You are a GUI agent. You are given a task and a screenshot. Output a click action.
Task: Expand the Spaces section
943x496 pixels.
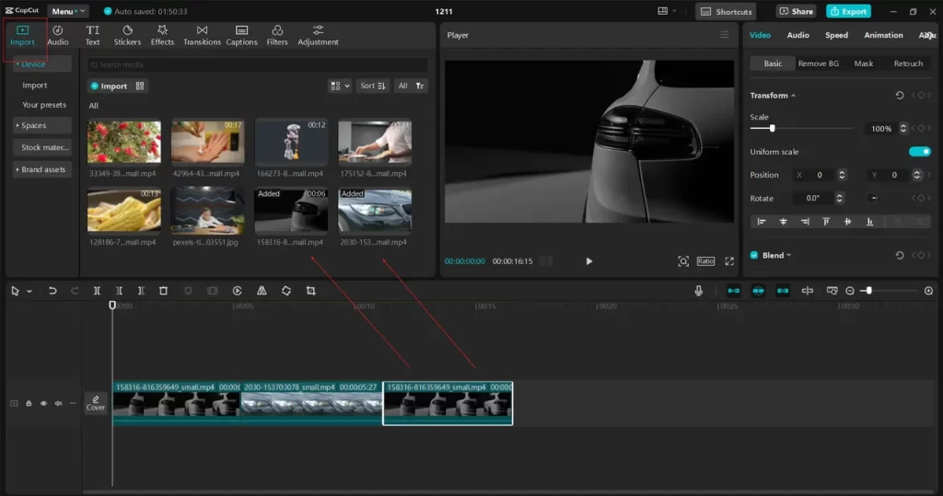(34, 125)
